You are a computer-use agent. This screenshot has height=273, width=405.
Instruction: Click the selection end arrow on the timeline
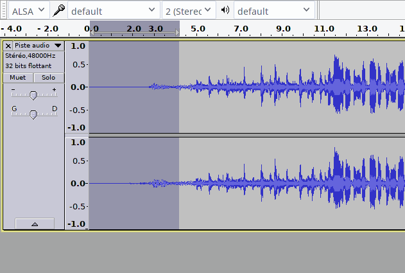(x=177, y=33)
